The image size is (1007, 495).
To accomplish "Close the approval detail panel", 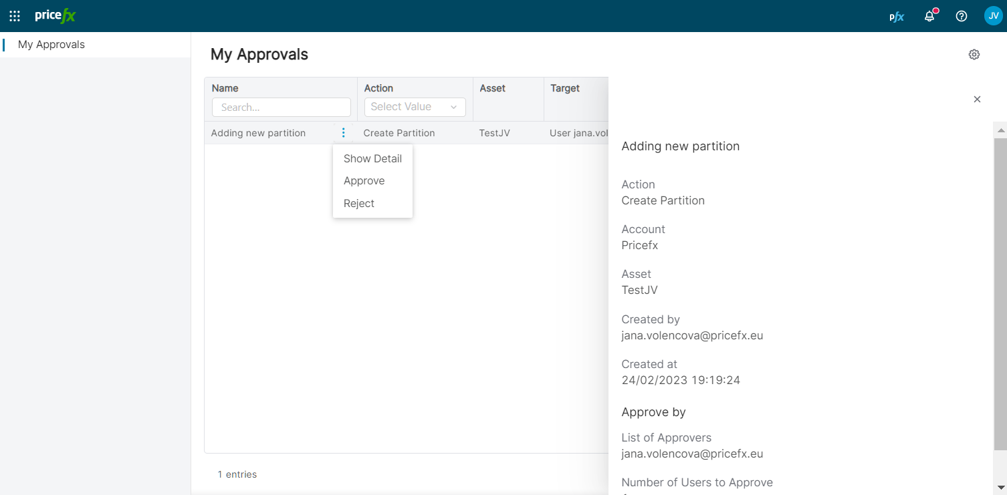I will pyautogui.click(x=977, y=100).
